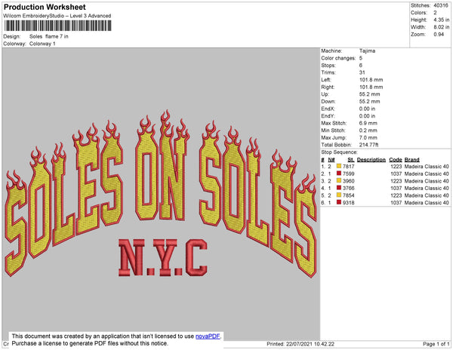Select the Height value 4.35 in
The height and width of the screenshot is (350, 453).
pyautogui.click(x=442, y=20)
